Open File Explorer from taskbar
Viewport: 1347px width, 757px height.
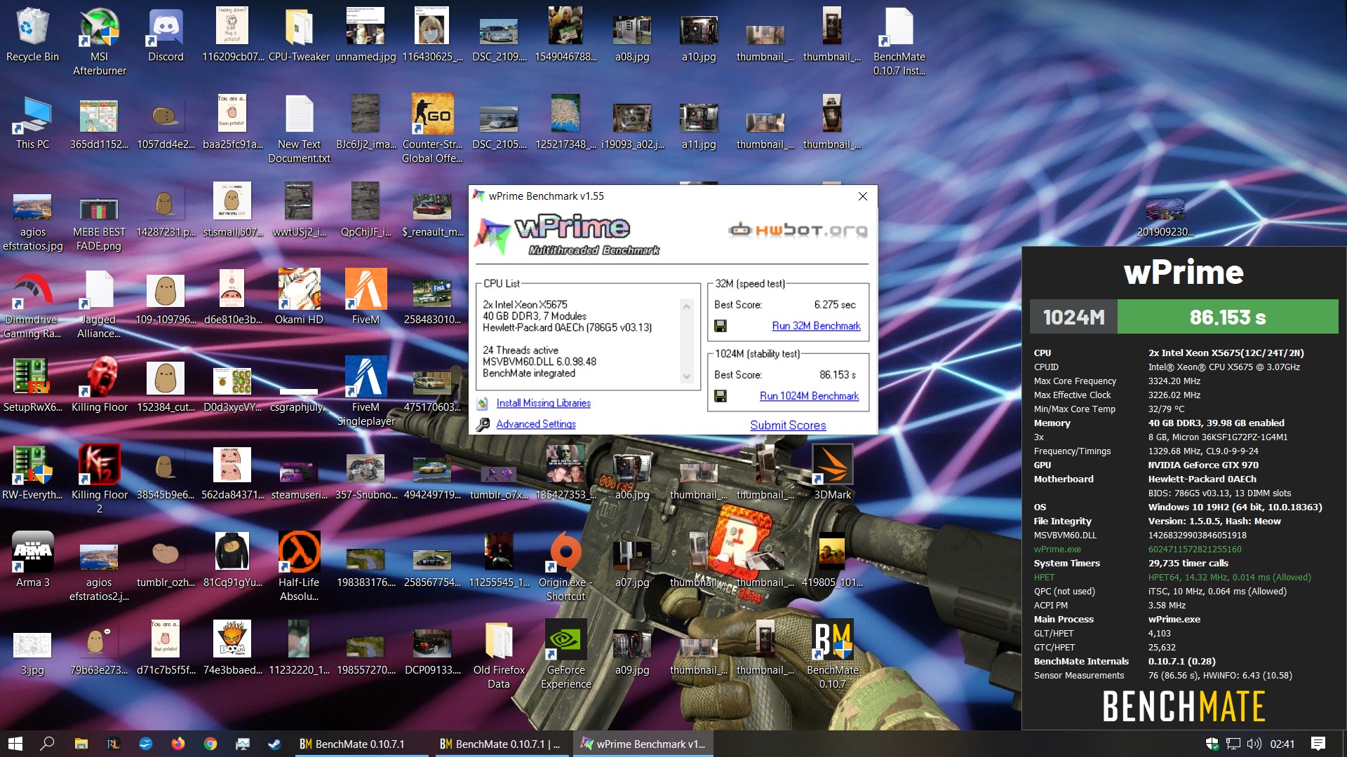[x=81, y=744]
